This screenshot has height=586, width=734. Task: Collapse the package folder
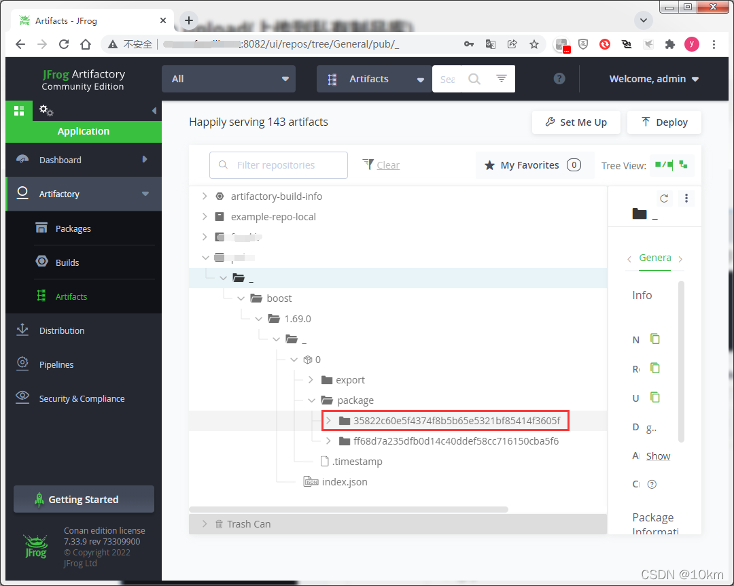coord(312,400)
